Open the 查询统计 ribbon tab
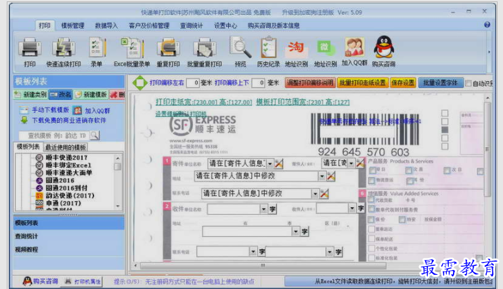 click(191, 26)
